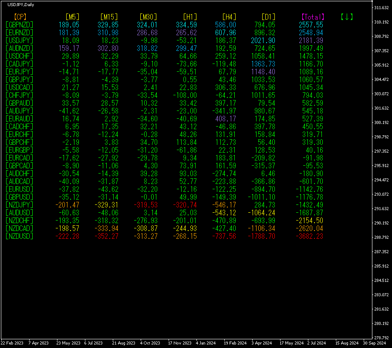Click the USDJPY D1 value 2021.90

(x=263, y=40)
